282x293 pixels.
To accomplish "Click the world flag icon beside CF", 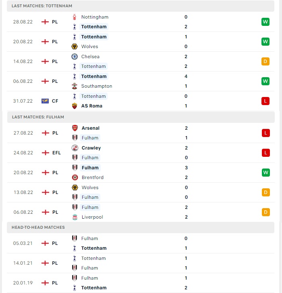I will (x=45, y=101).
